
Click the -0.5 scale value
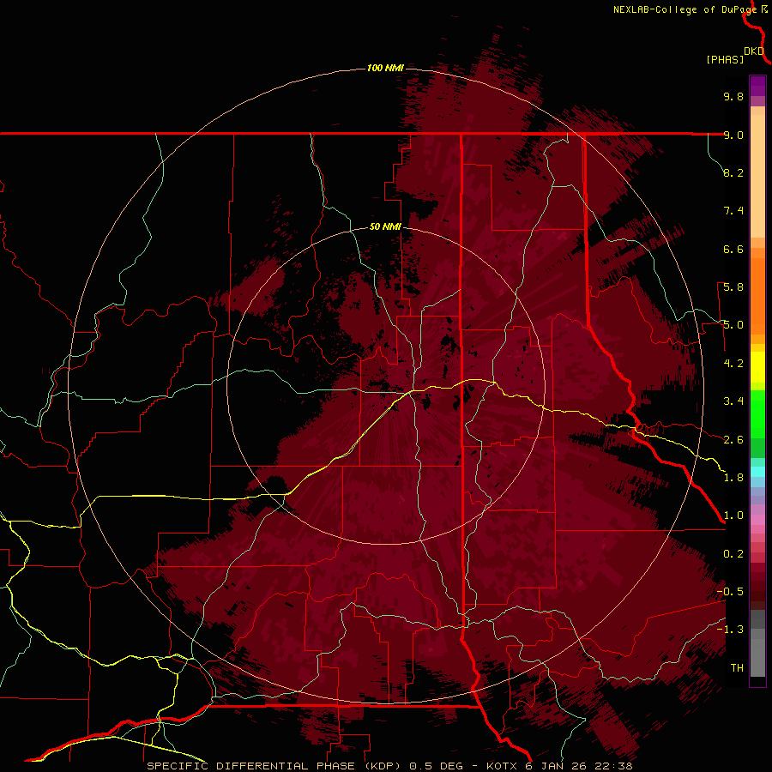coord(730,592)
